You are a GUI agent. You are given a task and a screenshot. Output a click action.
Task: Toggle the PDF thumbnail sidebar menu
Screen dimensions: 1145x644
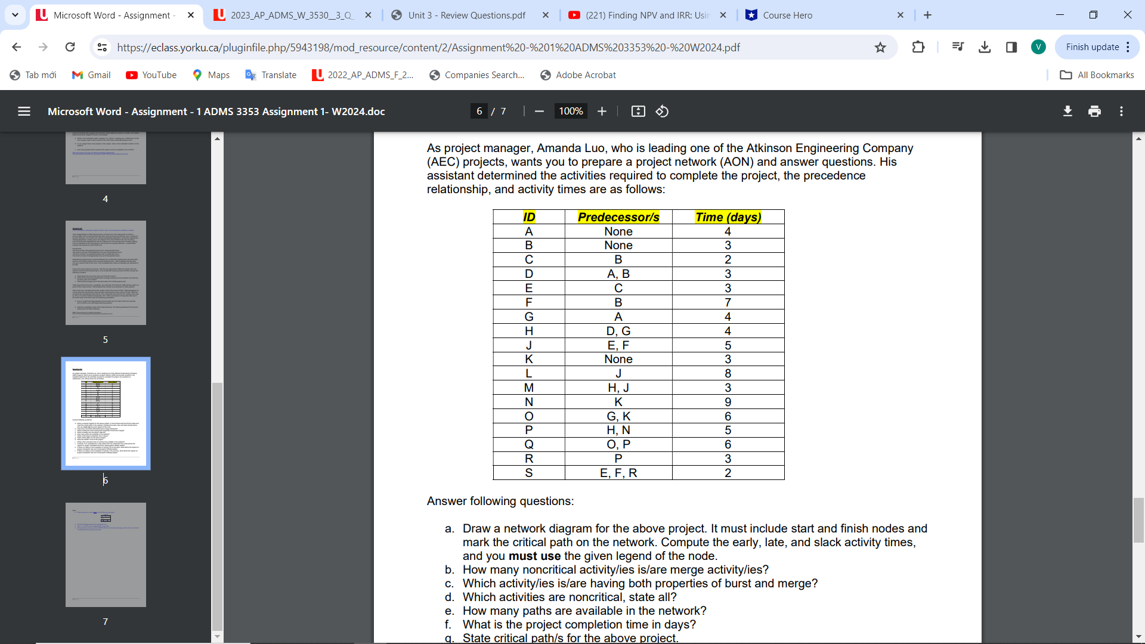click(23, 111)
